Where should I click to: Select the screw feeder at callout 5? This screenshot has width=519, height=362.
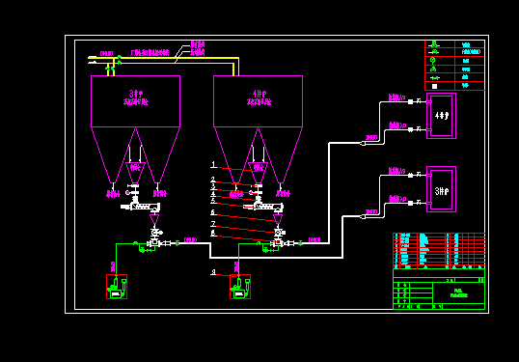(x=263, y=207)
